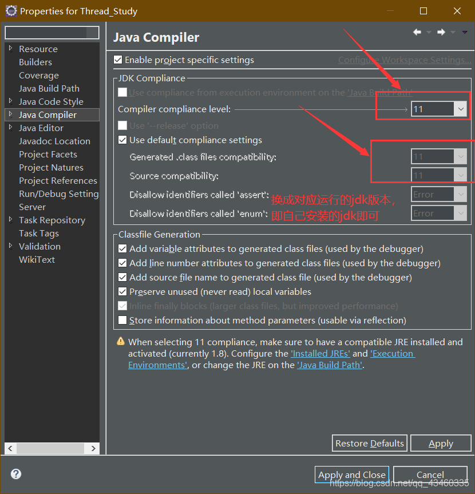Click the Eclipse window icon in title bar
Image resolution: width=475 pixels, height=494 pixels.
pyautogui.click(x=11, y=11)
